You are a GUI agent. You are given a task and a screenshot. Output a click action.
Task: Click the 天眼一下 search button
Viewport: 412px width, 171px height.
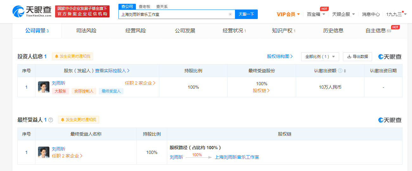[x=246, y=14]
